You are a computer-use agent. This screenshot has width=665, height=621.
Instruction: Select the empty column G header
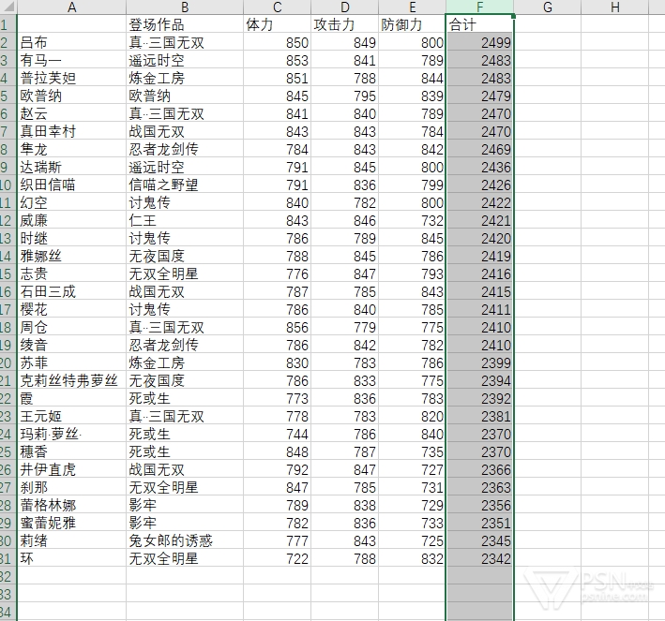pos(547,7)
